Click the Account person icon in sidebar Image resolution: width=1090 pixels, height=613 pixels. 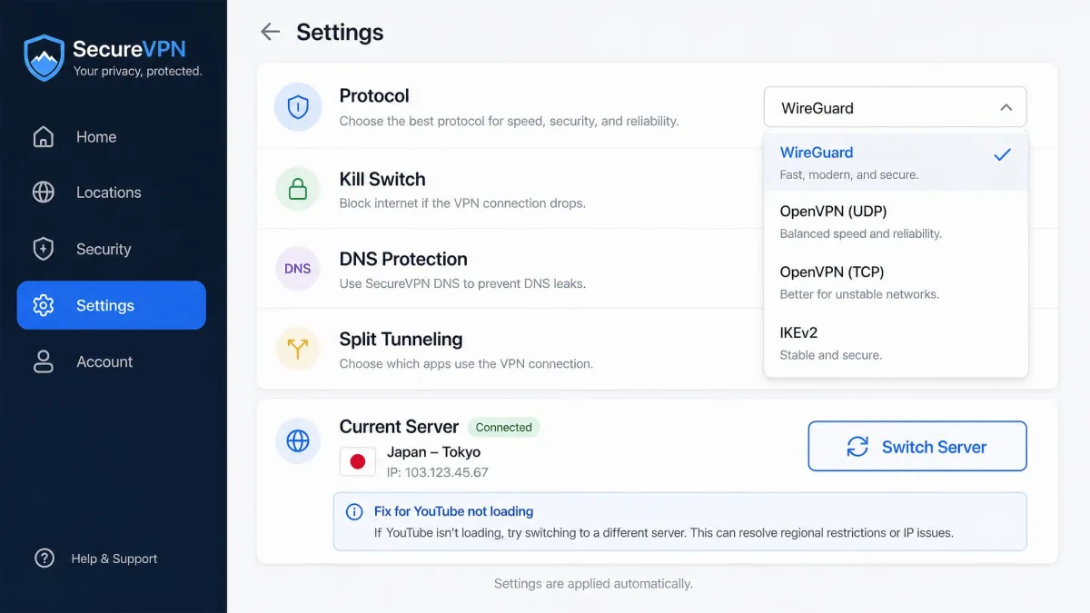click(43, 361)
